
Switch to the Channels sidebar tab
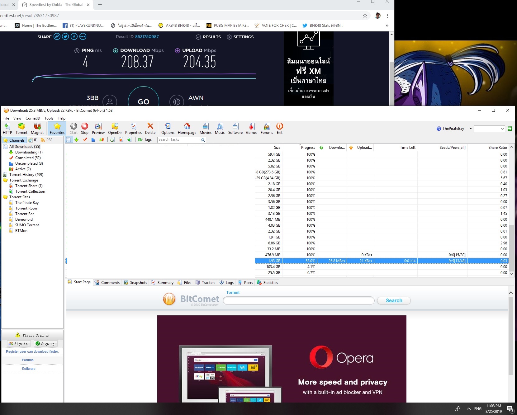(x=14, y=140)
